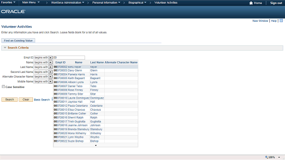
Task: Click the Clear button
Action: pyautogui.click(x=26, y=100)
